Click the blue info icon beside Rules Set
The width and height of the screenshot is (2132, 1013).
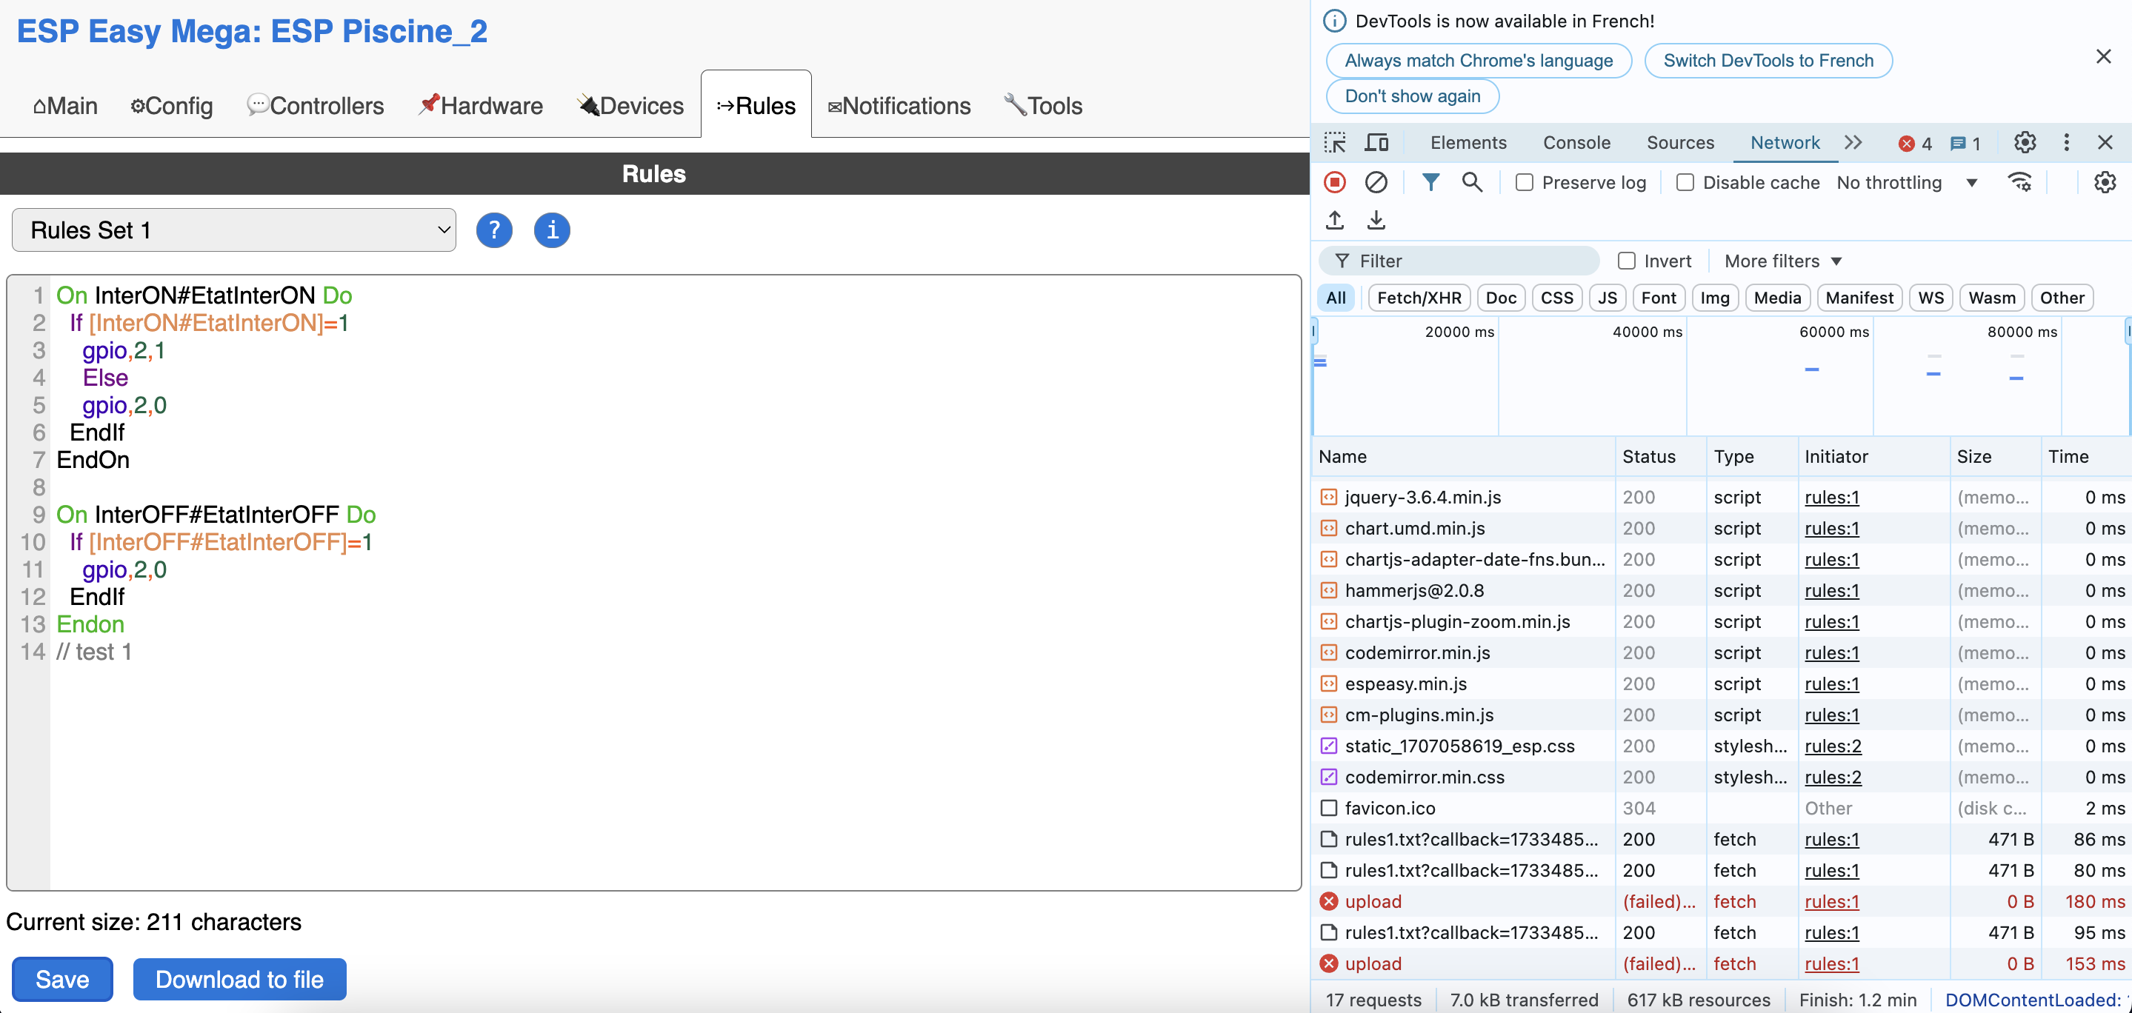(x=552, y=230)
